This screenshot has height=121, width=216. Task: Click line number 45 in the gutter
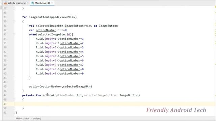5,86
